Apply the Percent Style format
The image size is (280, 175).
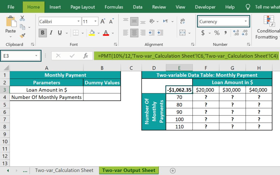[x=217, y=33]
